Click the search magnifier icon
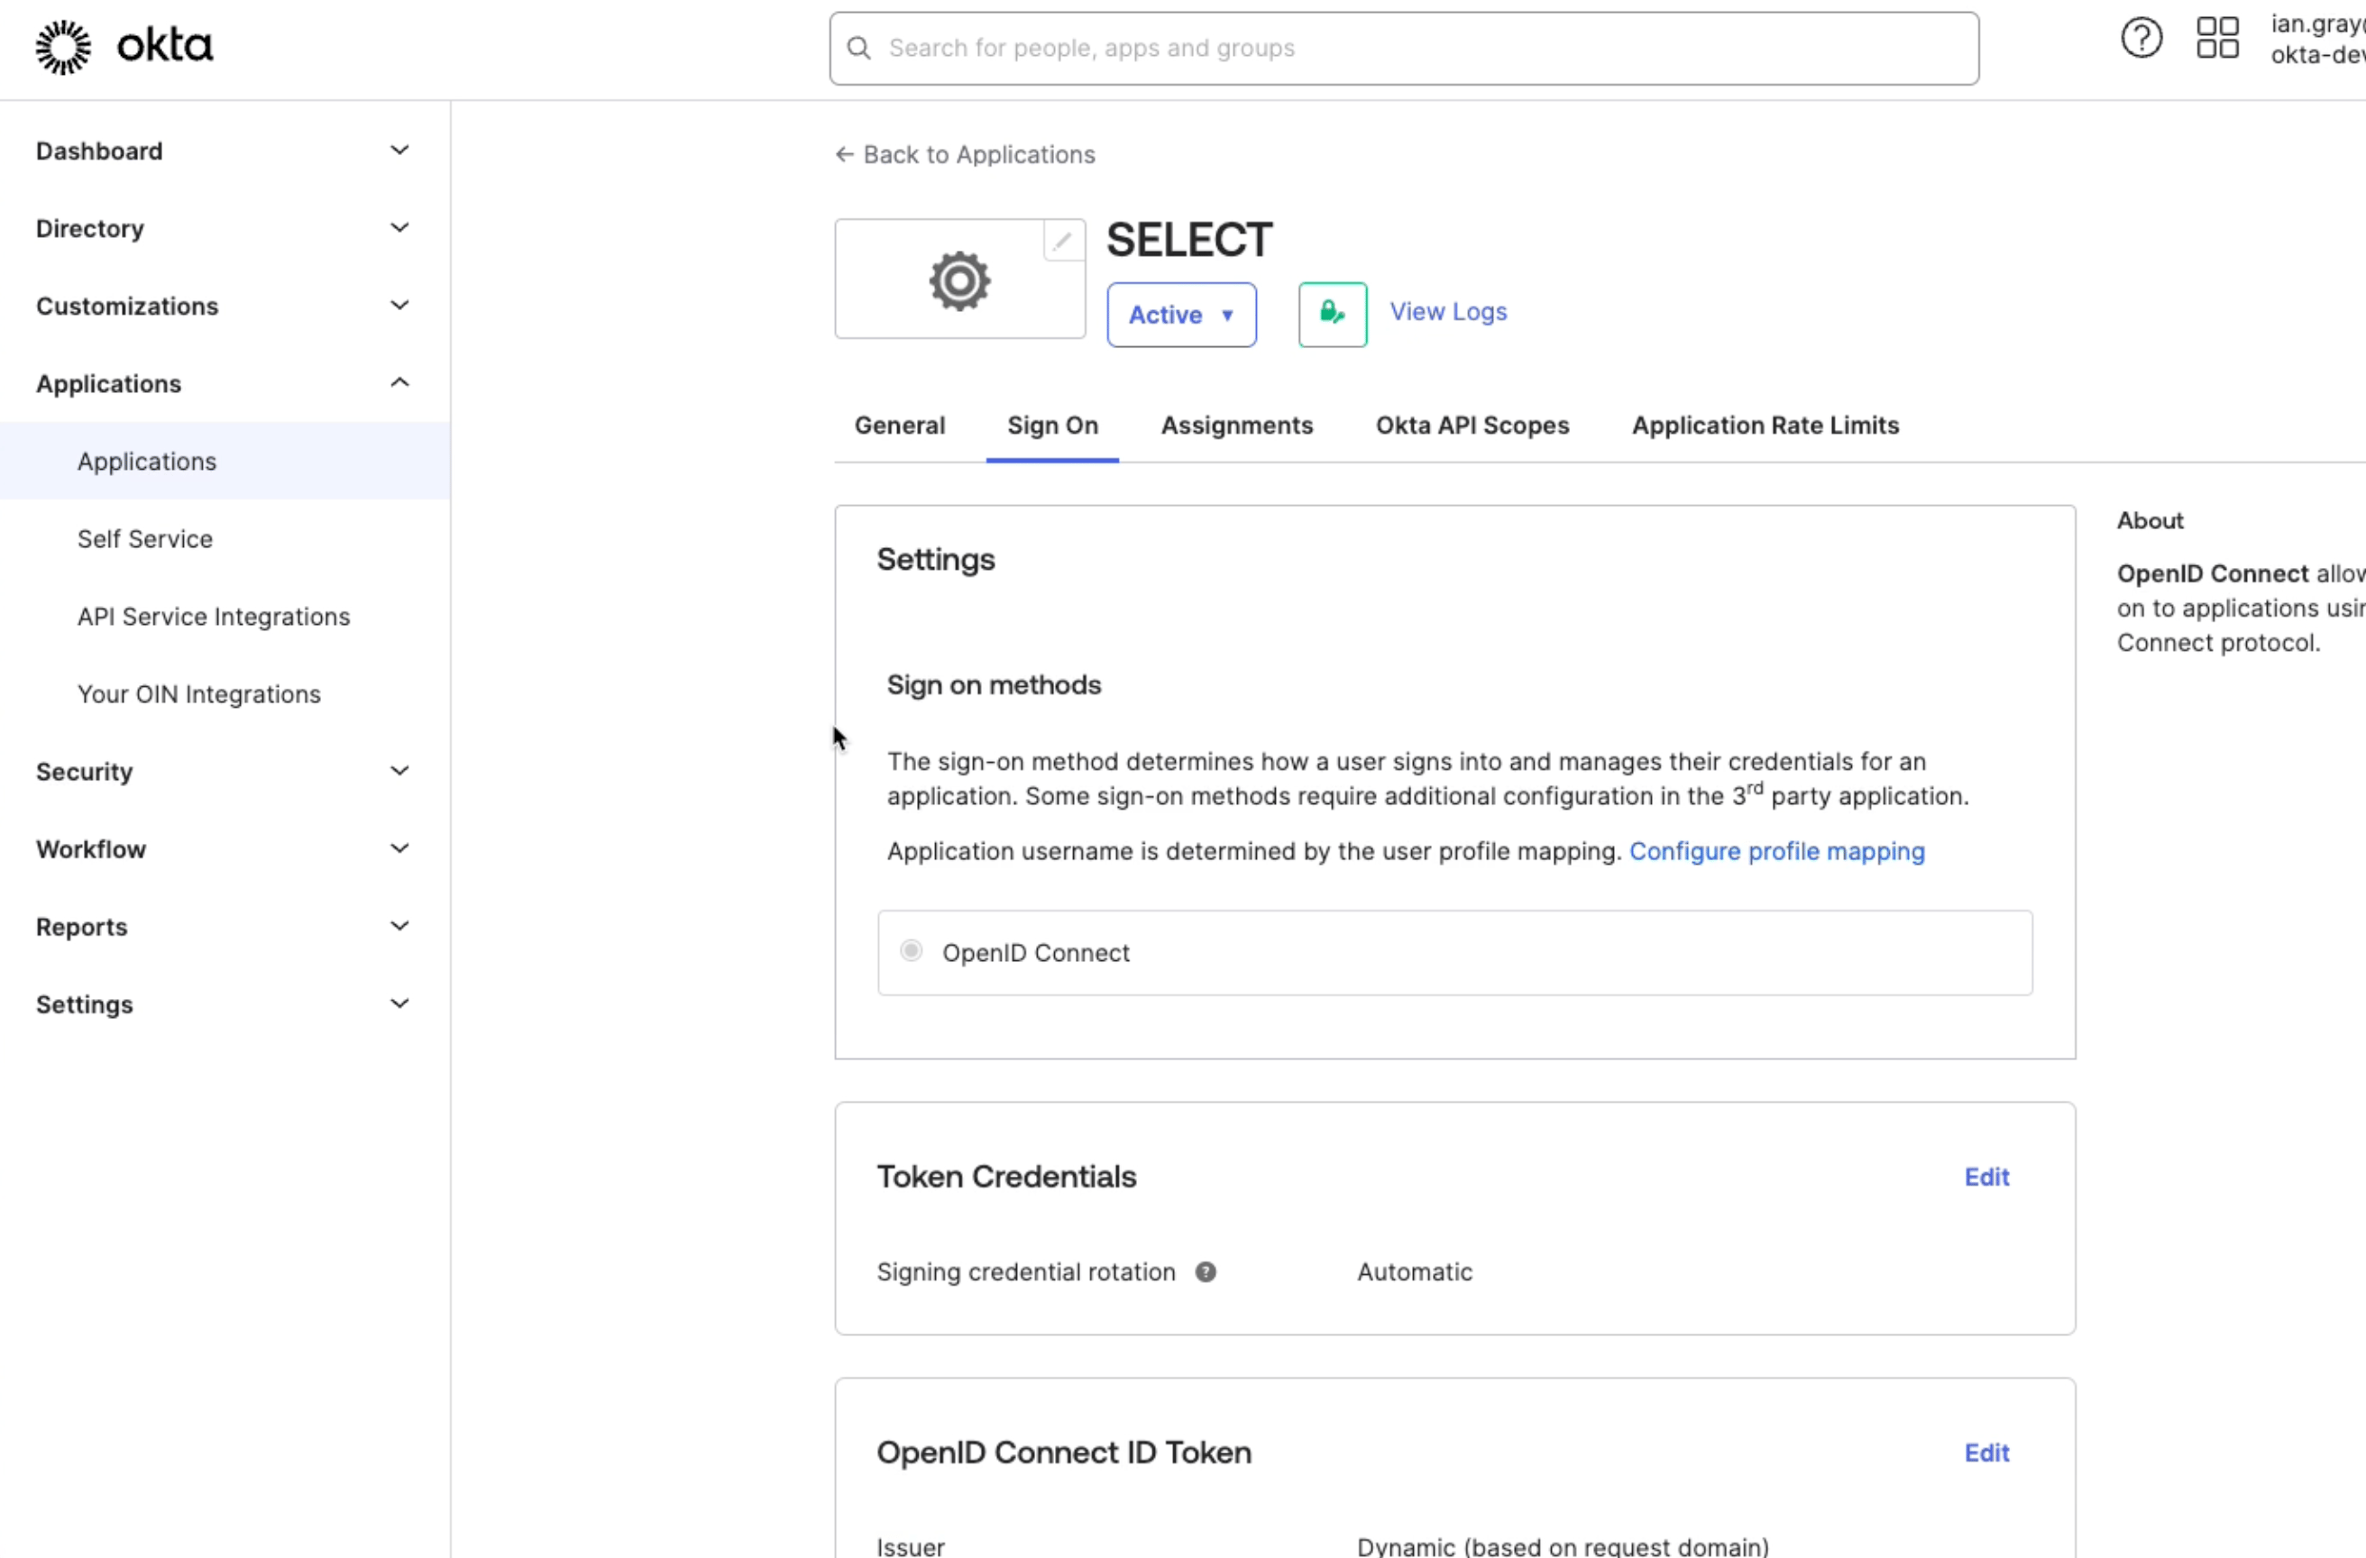 (859, 48)
